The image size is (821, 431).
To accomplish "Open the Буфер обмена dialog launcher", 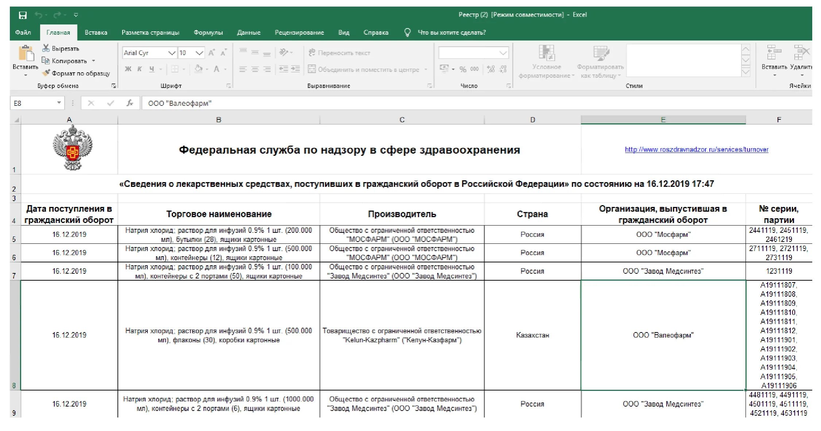I will point(114,86).
